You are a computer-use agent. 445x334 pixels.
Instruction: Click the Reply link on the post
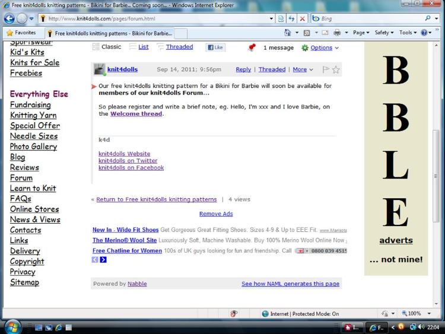pos(243,69)
